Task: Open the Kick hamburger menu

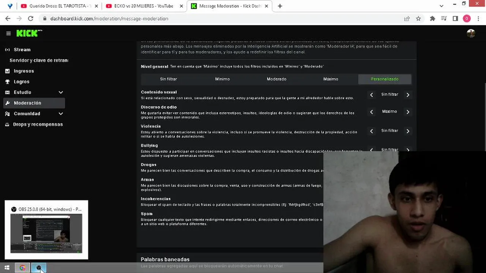Action: (8, 33)
